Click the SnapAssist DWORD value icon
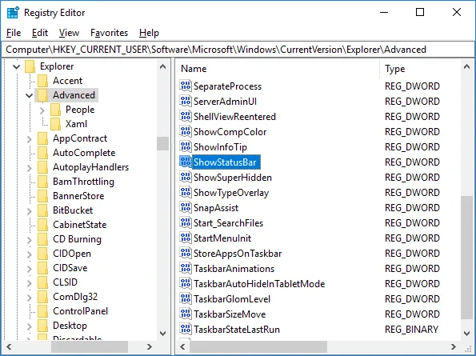The width and height of the screenshot is (476, 356). (x=185, y=207)
